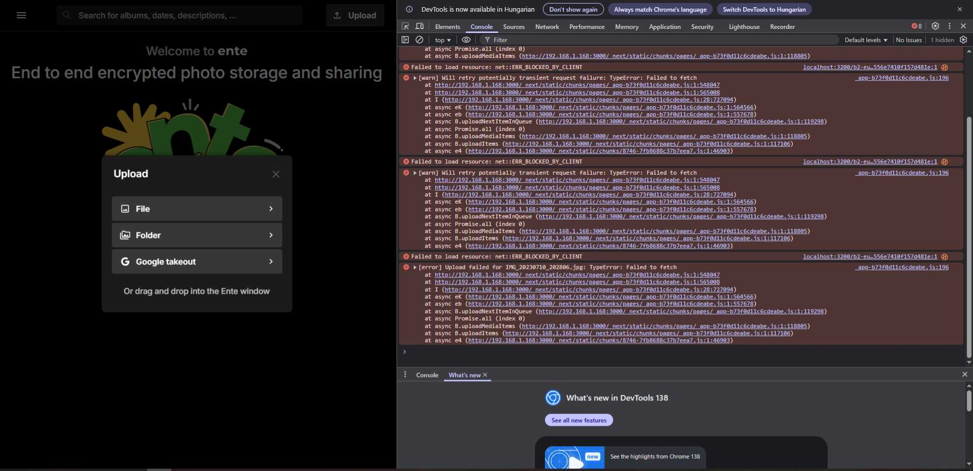Open the Performance tab

[x=587, y=26]
